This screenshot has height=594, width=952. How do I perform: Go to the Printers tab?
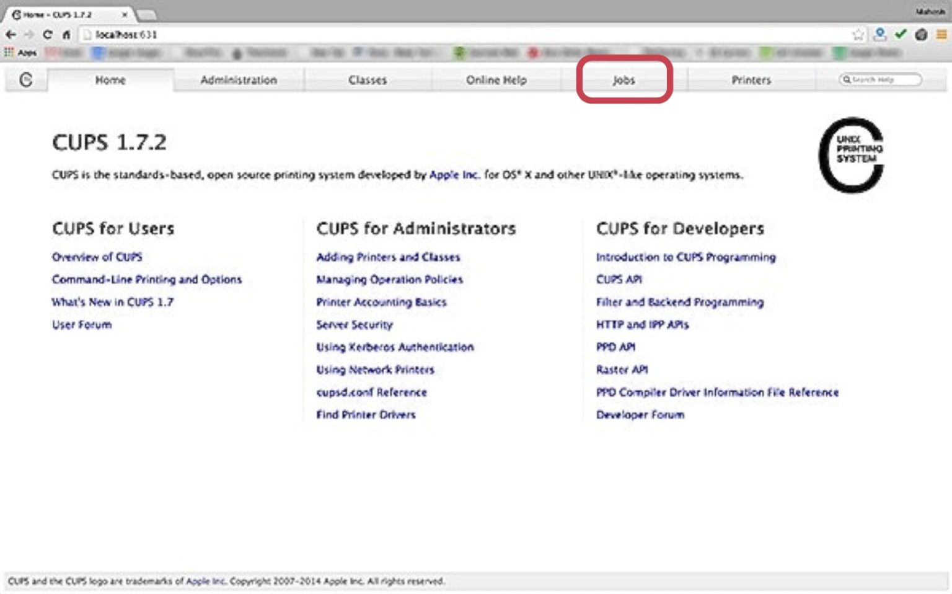pyautogui.click(x=751, y=80)
